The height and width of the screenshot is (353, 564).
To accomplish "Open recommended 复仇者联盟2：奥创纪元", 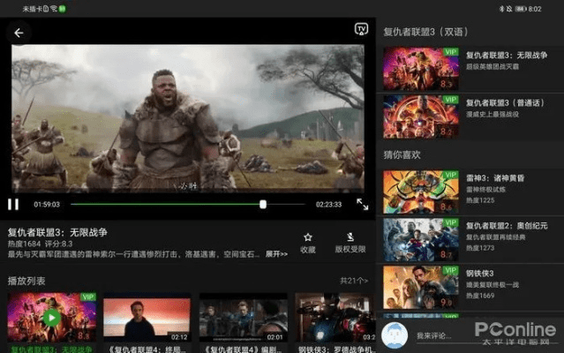I will [x=469, y=239].
